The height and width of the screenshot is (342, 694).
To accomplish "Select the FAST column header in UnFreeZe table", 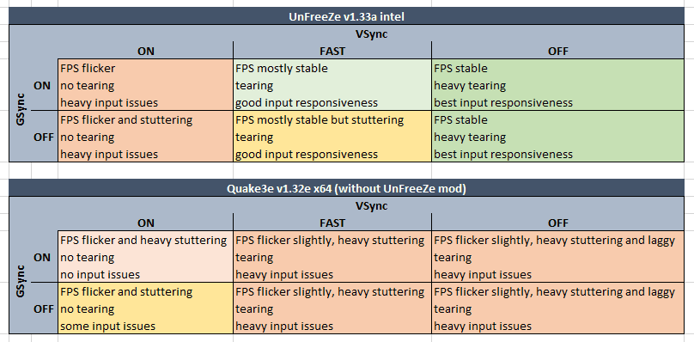I will point(332,51).
